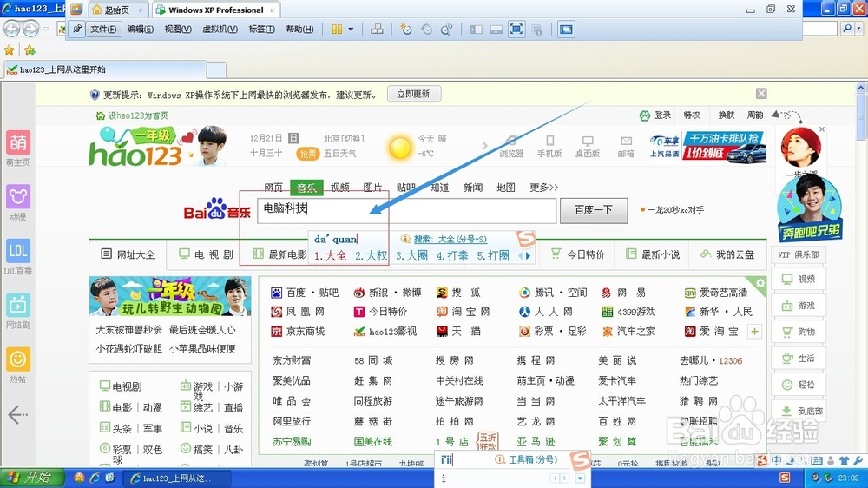Switch to the 起始页 VMware tab

117,10
